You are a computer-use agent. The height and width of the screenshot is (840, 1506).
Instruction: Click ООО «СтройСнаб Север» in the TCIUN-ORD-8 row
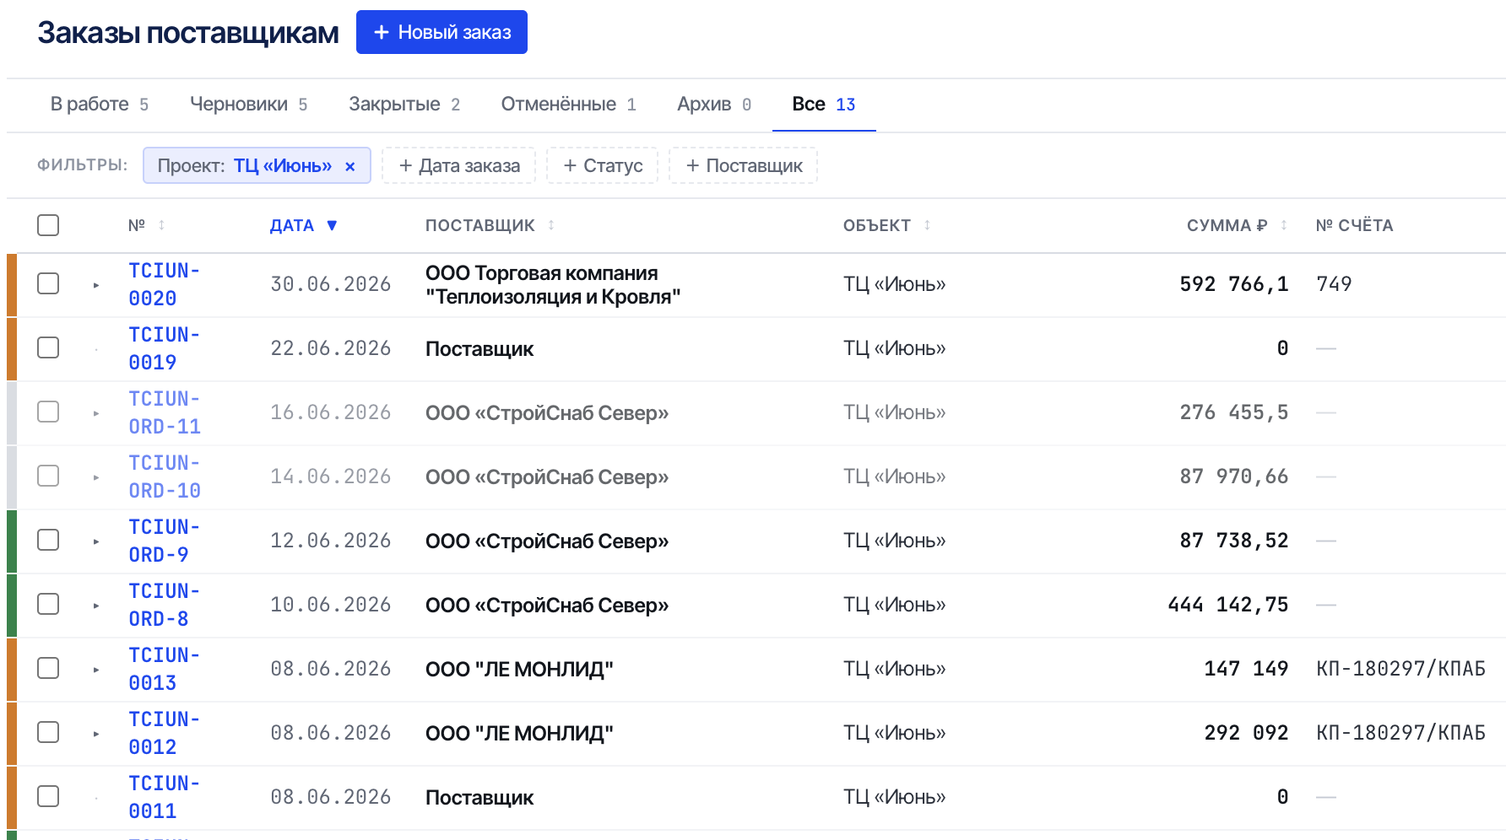click(x=547, y=606)
